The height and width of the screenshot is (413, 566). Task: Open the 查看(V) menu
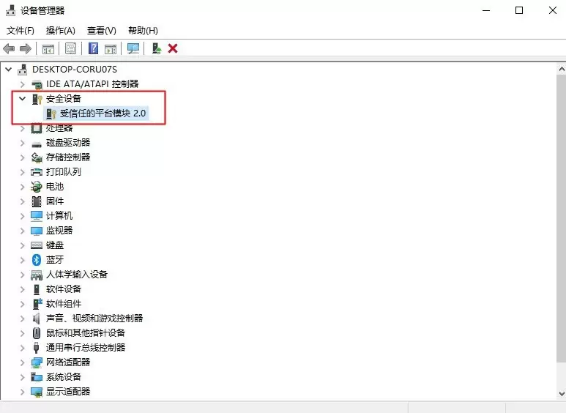coord(102,31)
